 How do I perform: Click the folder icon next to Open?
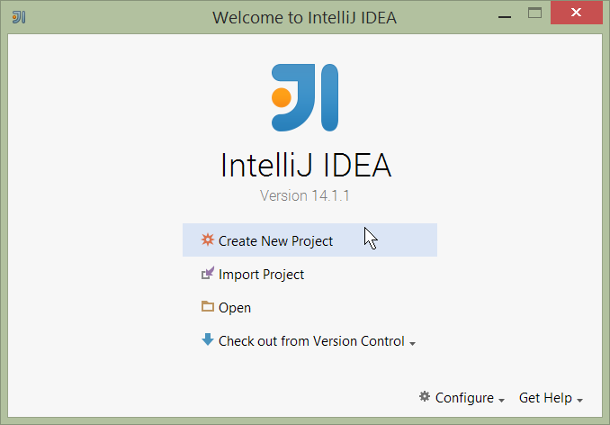208,307
